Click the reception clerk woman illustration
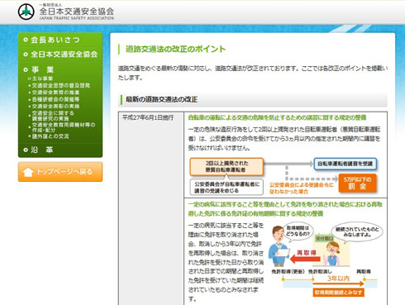The height and width of the screenshot is (305, 405). point(332,254)
